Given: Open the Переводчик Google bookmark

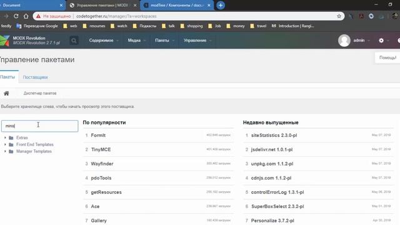Looking at the screenshot, I should 37,26.
